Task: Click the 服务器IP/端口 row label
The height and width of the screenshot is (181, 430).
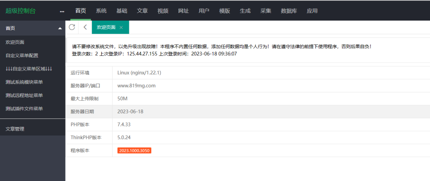Action: coord(85,86)
